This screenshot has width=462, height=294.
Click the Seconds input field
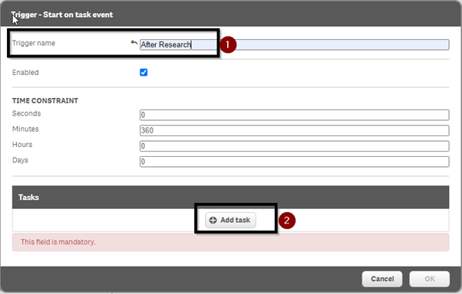(294, 115)
